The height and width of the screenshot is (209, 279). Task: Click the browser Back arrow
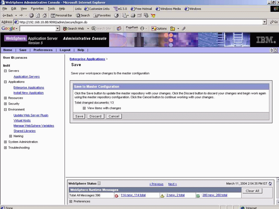tap(7, 16)
